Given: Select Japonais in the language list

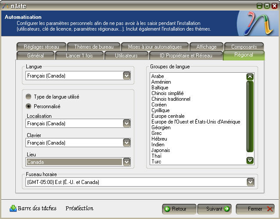Looking at the screenshot, I should pyautogui.click(x=161, y=150).
